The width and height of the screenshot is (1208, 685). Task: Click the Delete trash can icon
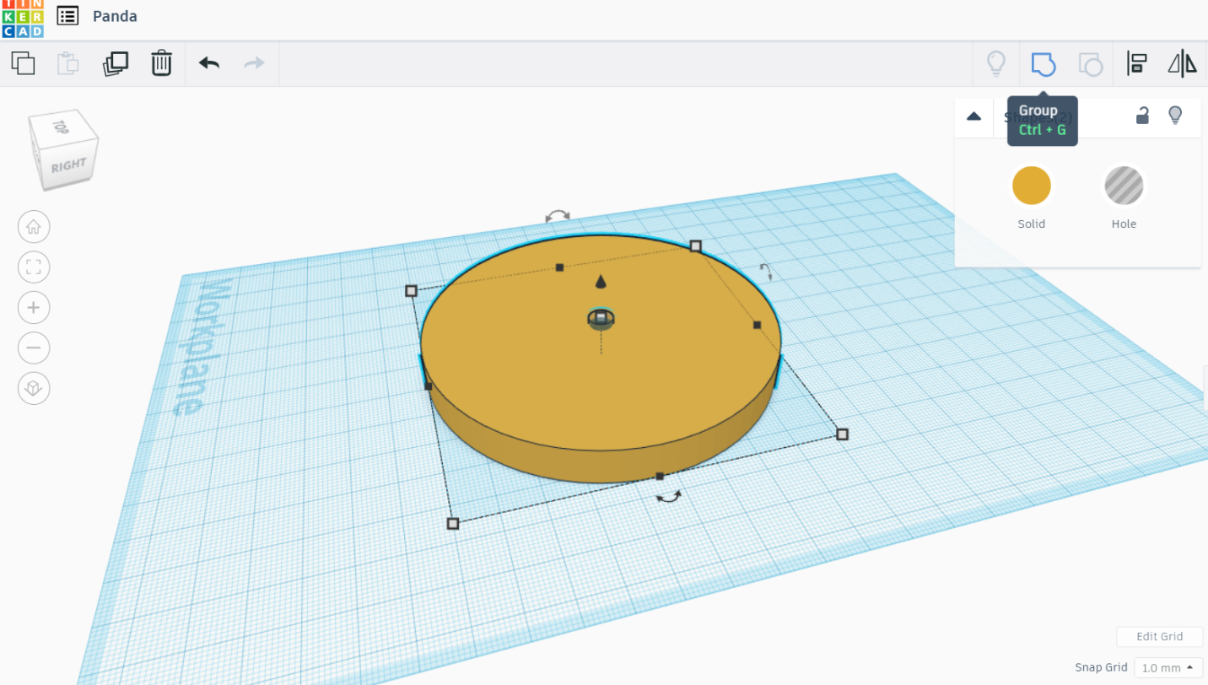[x=161, y=63]
